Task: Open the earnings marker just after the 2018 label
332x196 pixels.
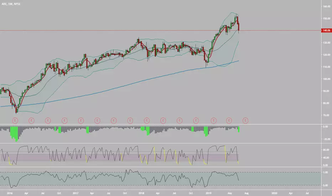Action: point(147,120)
